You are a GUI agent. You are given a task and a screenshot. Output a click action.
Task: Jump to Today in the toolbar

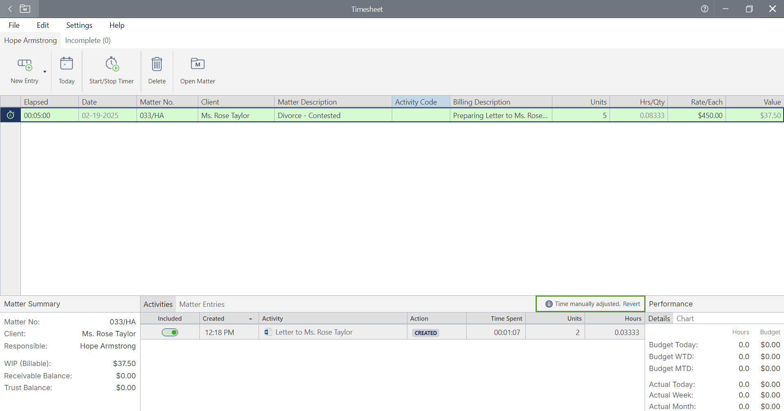pyautogui.click(x=67, y=70)
